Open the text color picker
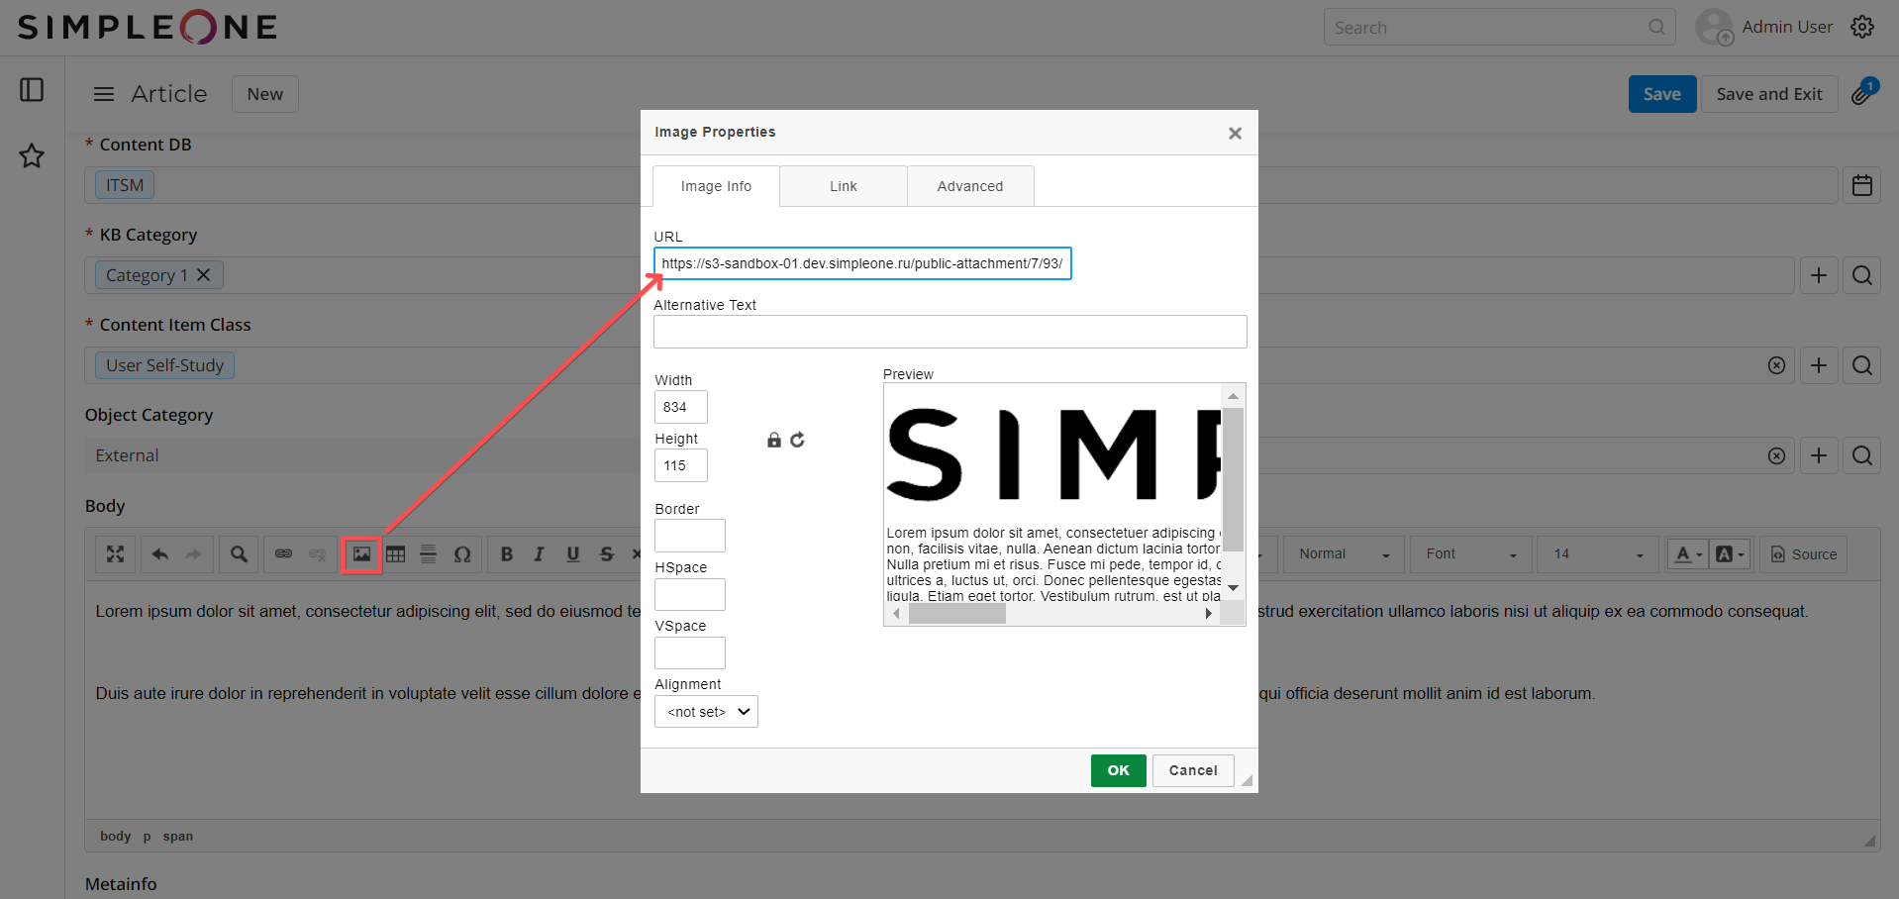This screenshot has width=1899, height=899. (x=1686, y=554)
